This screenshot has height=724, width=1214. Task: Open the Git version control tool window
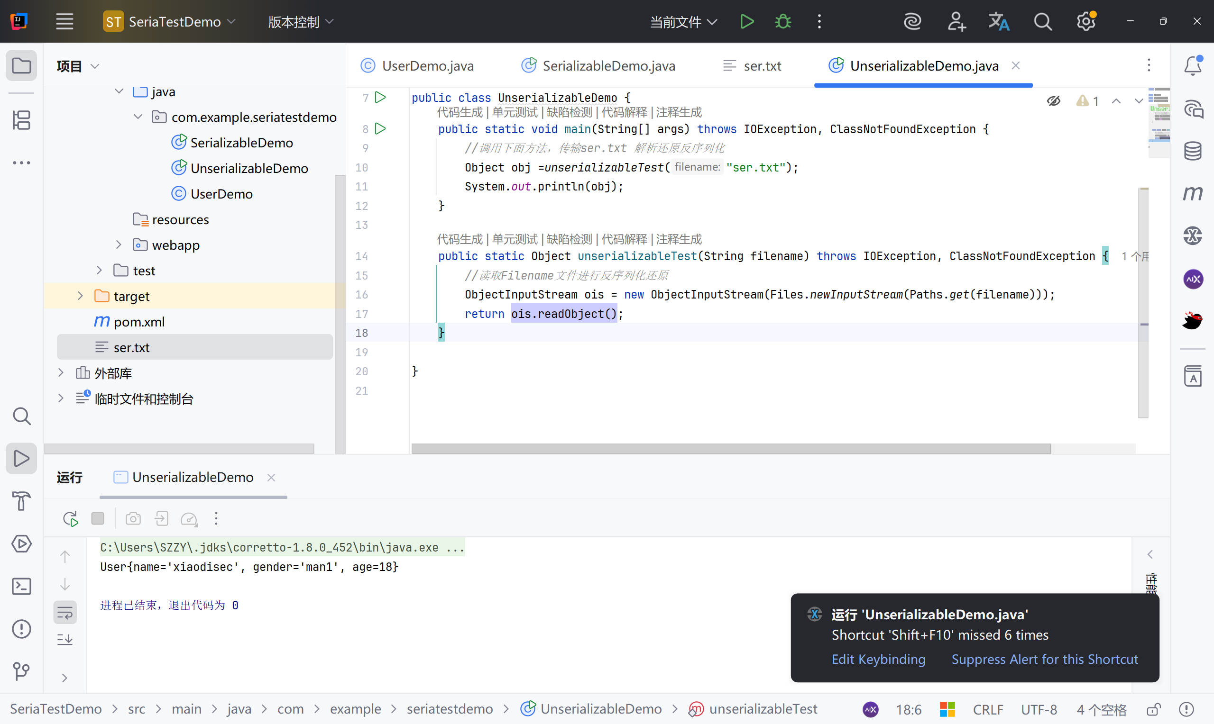(x=21, y=671)
